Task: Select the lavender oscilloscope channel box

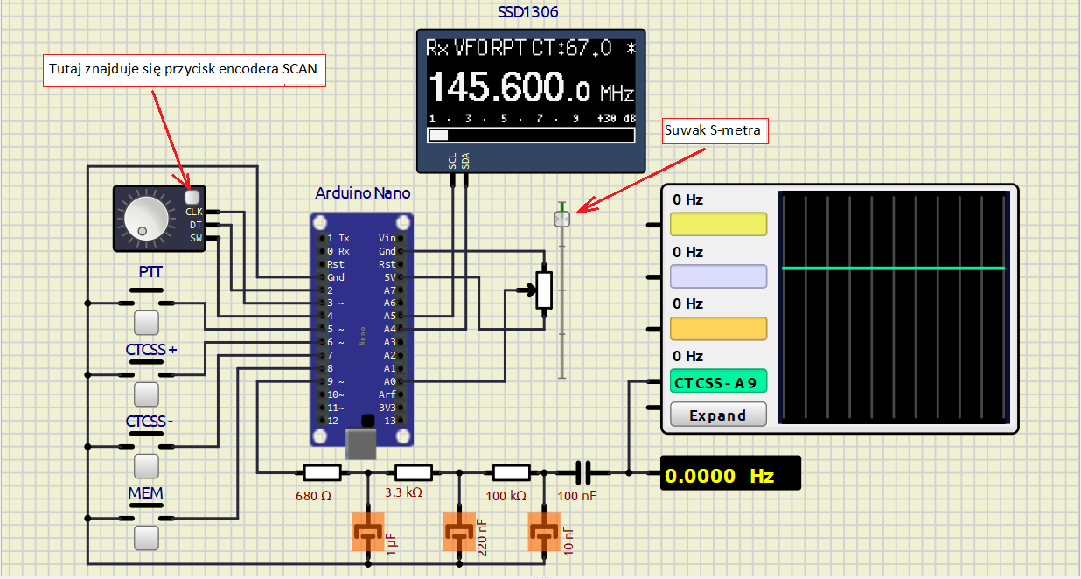Action: 718,276
